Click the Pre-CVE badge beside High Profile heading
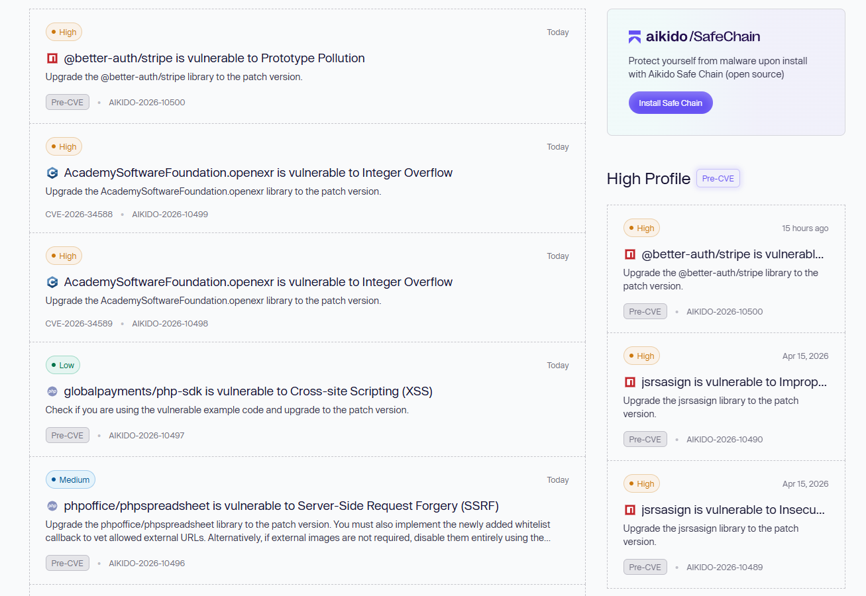The image size is (866, 596). (718, 178)
